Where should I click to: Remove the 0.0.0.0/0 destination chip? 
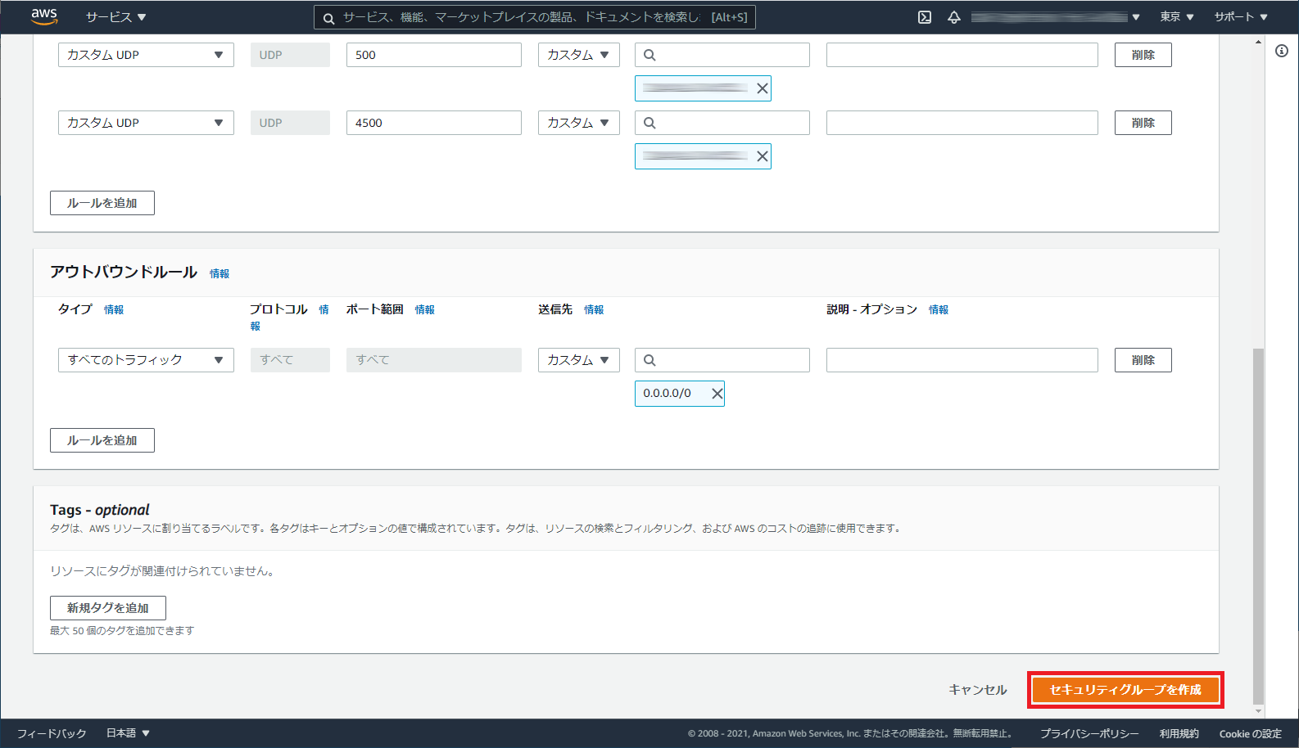pyautogui.click(x=717, y=394)
